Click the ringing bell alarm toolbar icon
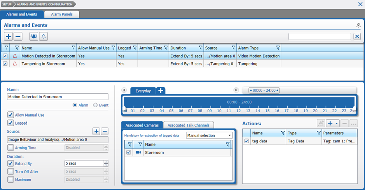Screen dimensions: 365x190 (34, 36)
